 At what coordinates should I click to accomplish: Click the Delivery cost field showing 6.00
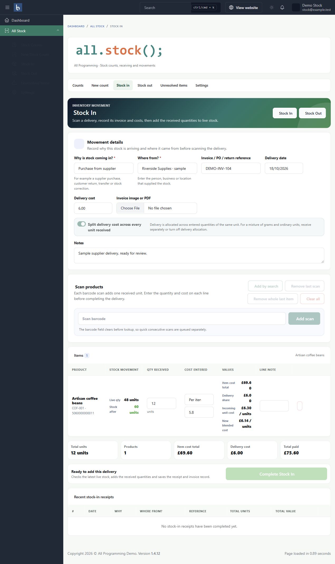point(93,208)
